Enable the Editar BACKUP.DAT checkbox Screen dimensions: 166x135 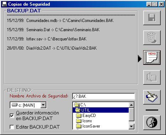[x=12, y=127]
